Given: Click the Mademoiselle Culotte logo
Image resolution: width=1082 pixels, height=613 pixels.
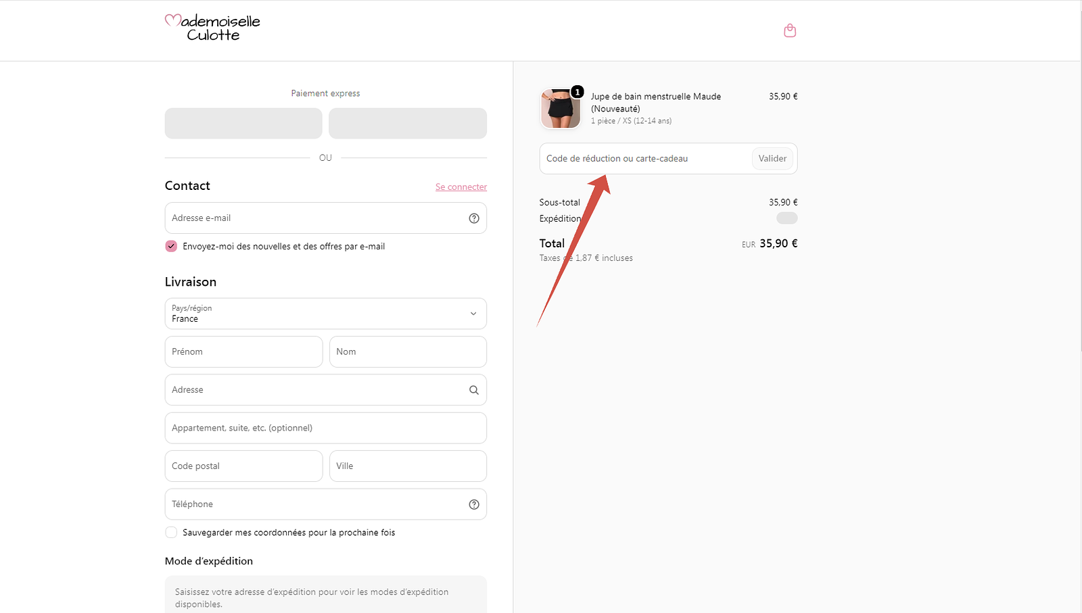Looking at the screenshot, I should [x=212, y=28].
